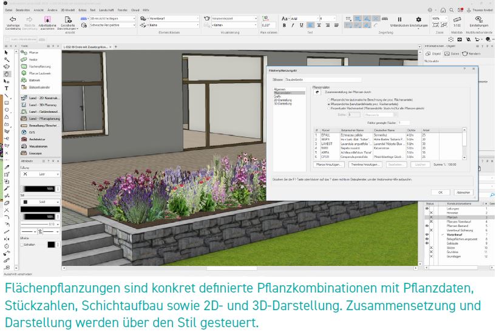Toggle bold text formatting

coord(284,25)
